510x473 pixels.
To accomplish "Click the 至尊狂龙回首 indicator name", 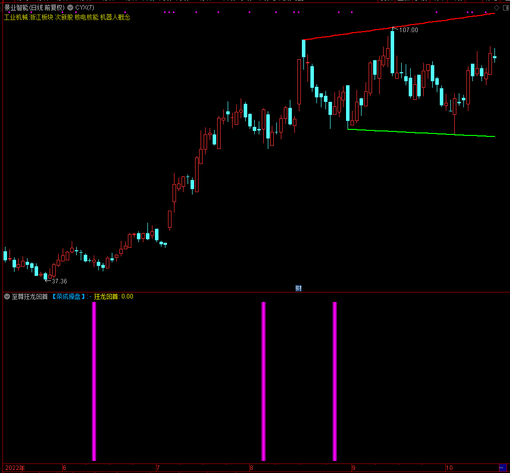I will click(x=30, y=296).
